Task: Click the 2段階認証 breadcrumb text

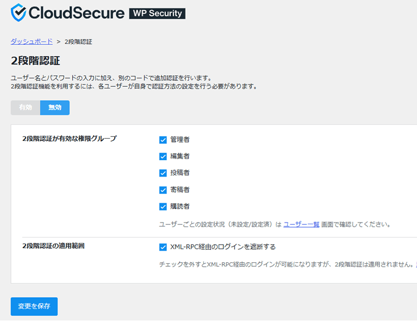Action: pyautogui.click(x=78, y=42)
